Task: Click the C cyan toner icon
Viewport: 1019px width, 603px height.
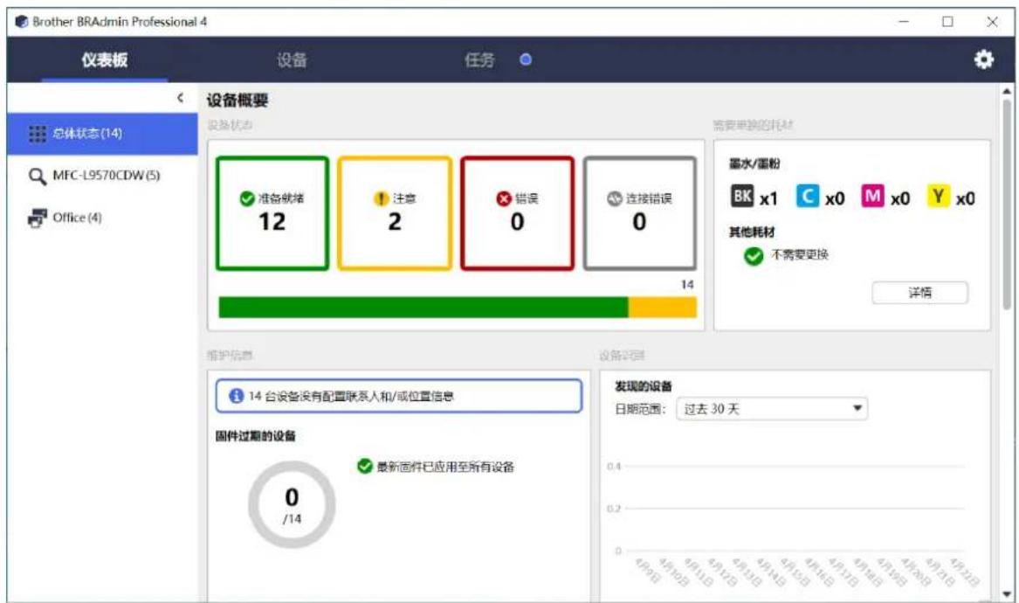Action: pos(807,197)
